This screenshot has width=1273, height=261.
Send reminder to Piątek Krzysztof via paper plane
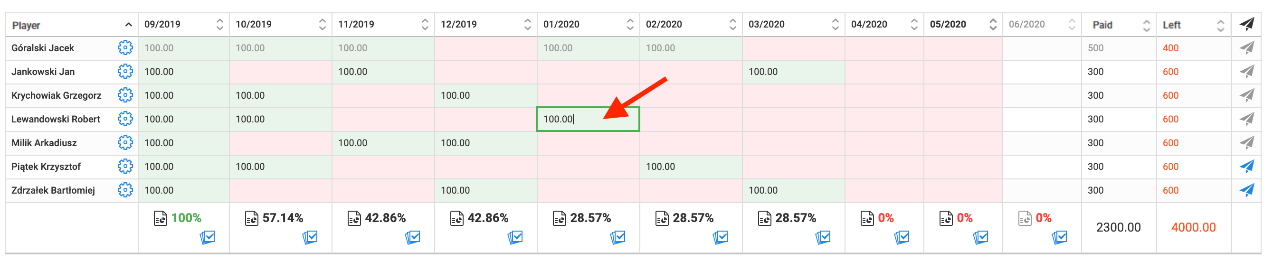pos(1246,166)
